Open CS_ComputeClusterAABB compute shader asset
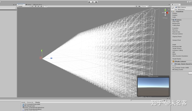The width and height of the screenshot is (192, 111). click(x=31, y=104)
